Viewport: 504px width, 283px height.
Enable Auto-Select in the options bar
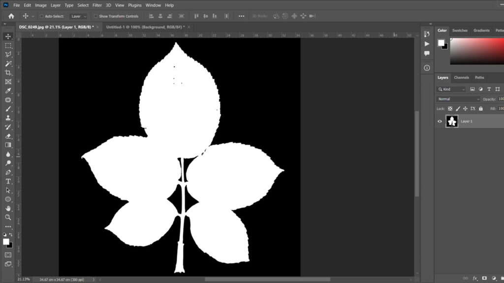coord(41,16)
